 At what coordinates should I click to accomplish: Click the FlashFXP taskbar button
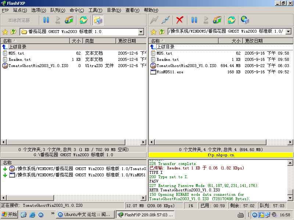point(145,214)
